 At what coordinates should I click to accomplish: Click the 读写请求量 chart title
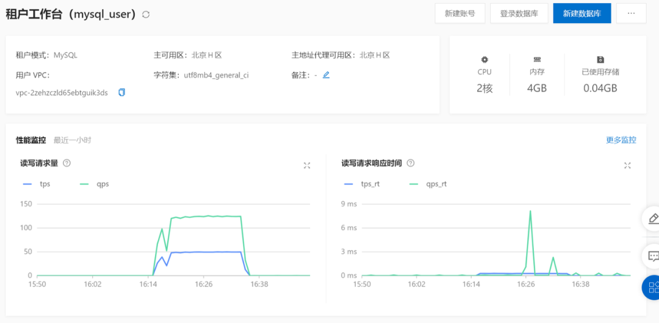pos(39,163)
